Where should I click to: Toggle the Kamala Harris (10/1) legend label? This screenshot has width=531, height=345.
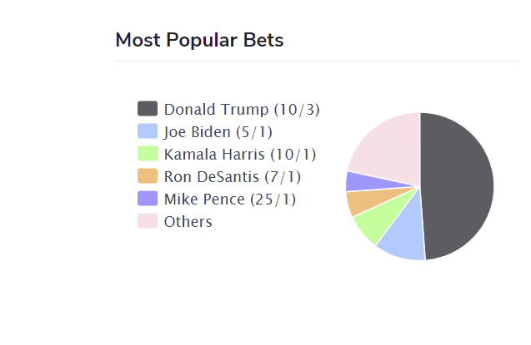click(240, 155)
